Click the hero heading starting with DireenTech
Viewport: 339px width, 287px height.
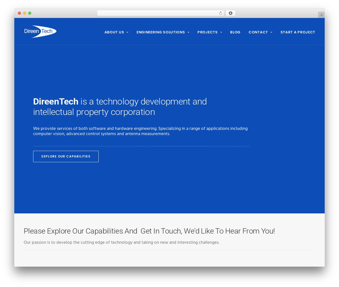click(x=120, y=107)
